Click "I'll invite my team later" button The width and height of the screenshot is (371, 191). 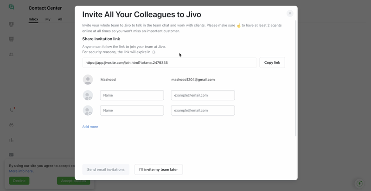(x=159, y=170)
